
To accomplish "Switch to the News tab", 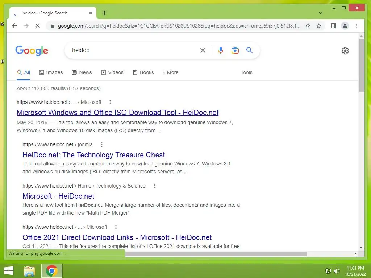I will 82,72.
